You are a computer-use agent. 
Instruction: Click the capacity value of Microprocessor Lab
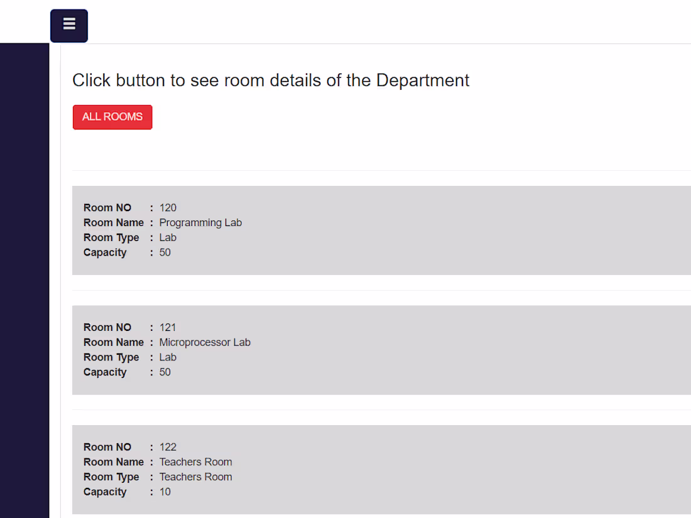[x=165, y=372]
